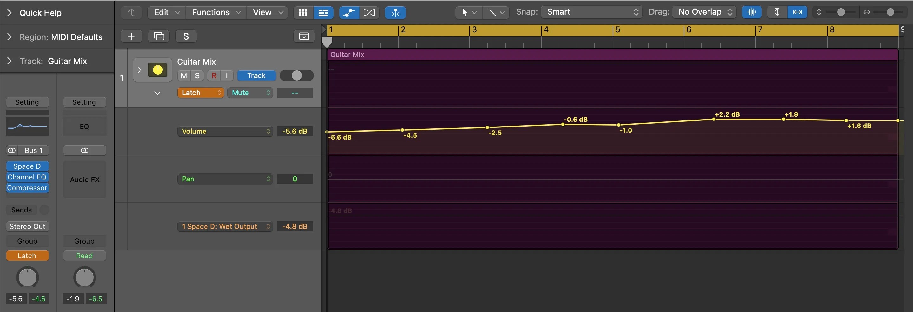Switch off the track automation power toggle

coord(297,75)
